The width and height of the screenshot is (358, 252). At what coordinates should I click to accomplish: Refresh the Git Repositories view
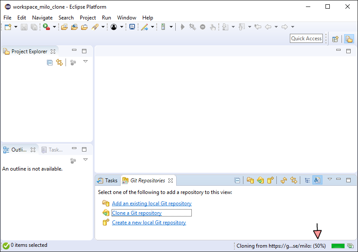pos(284,181)
